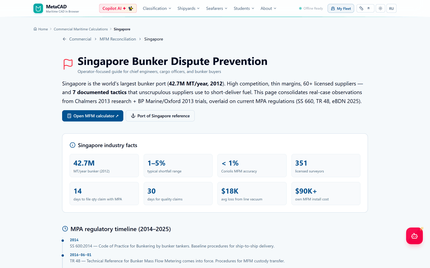The width and height of the screenshot is (430, 268).
Task: Select the $18K avg loss from line vacuum card
Action: point(252,194)
